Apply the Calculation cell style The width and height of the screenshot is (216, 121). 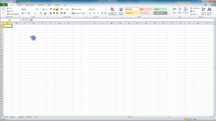(x=146, y=13)
